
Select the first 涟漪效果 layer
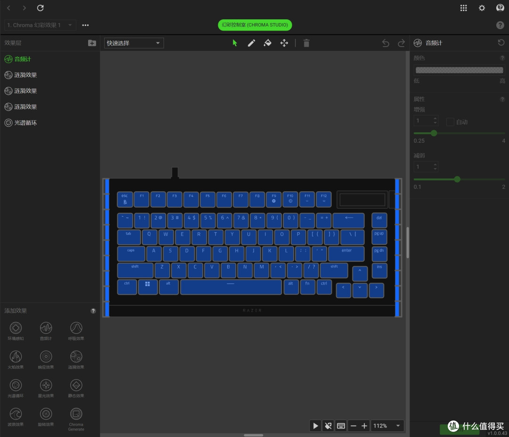49,75
